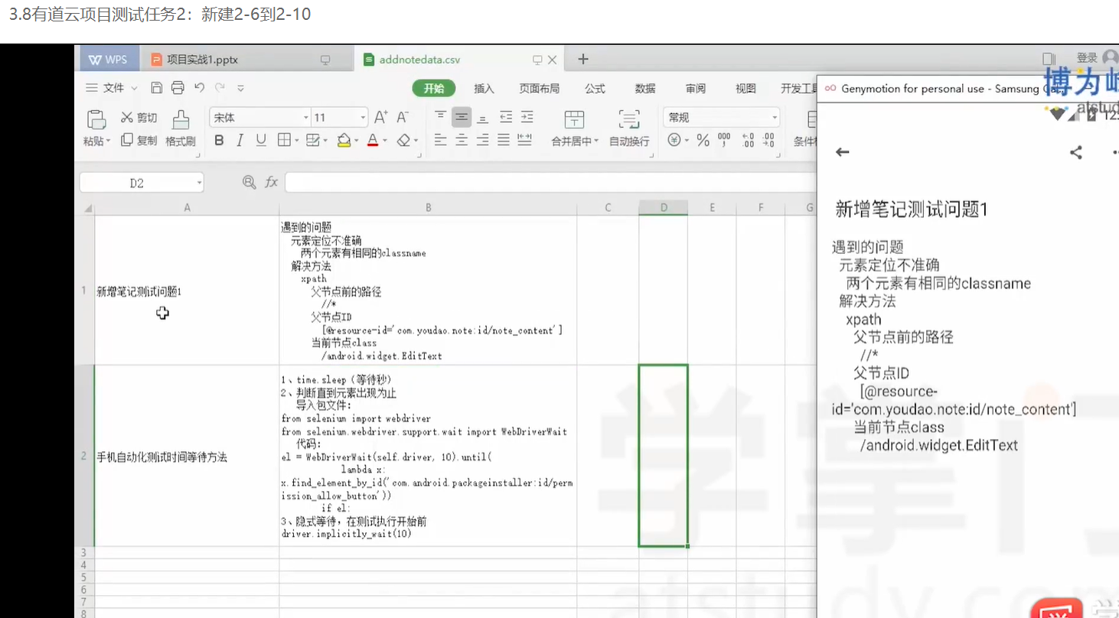Tap the share icon in Genymotion note screen
Screen dimensions: 1119x618
click(x=1076, y=152)
